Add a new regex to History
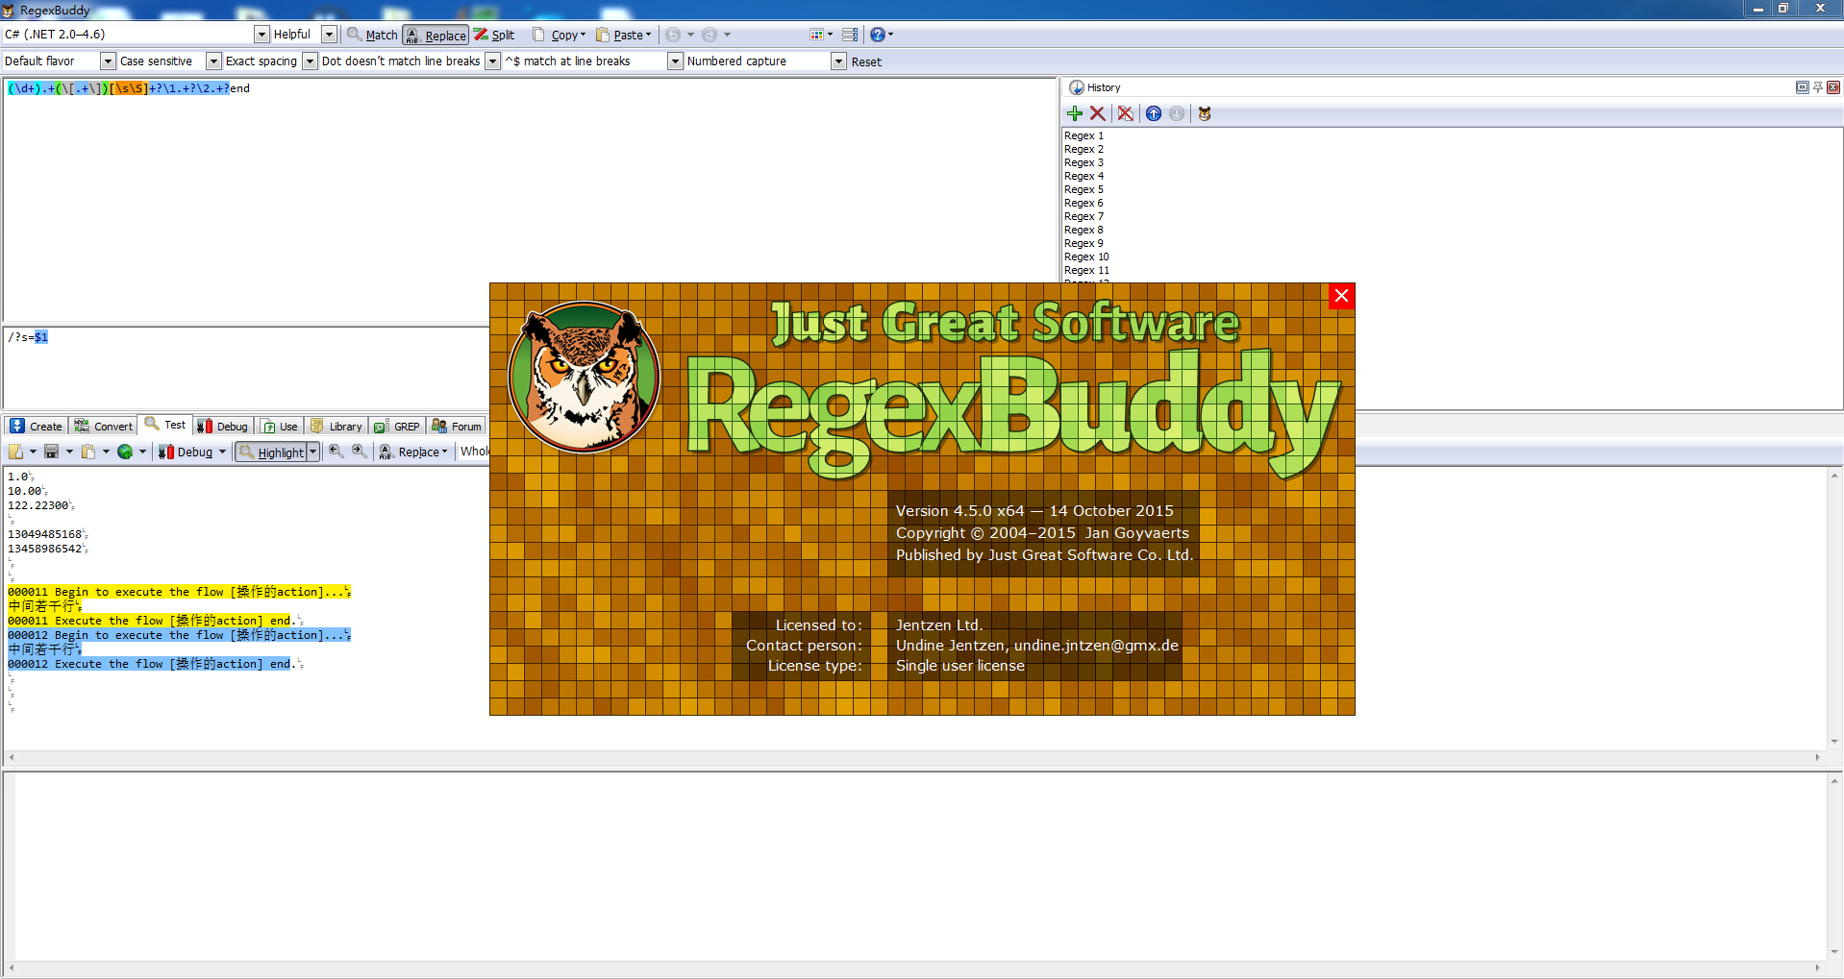 1074,113
